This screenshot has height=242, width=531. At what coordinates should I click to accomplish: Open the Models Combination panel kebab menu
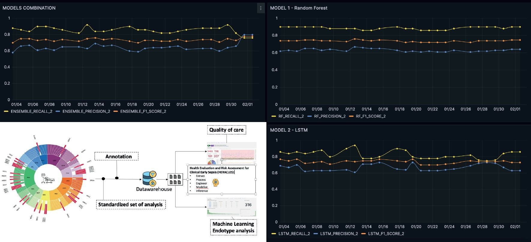pyautogui.click(x=260, y=8)
